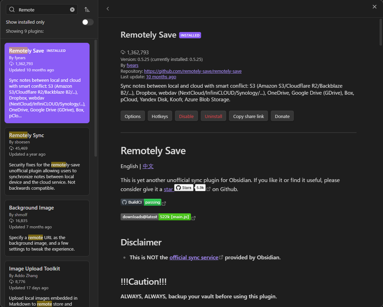The image size is (383, 307).
Task: Open Remotely Save Options
Action: point(133,116)
